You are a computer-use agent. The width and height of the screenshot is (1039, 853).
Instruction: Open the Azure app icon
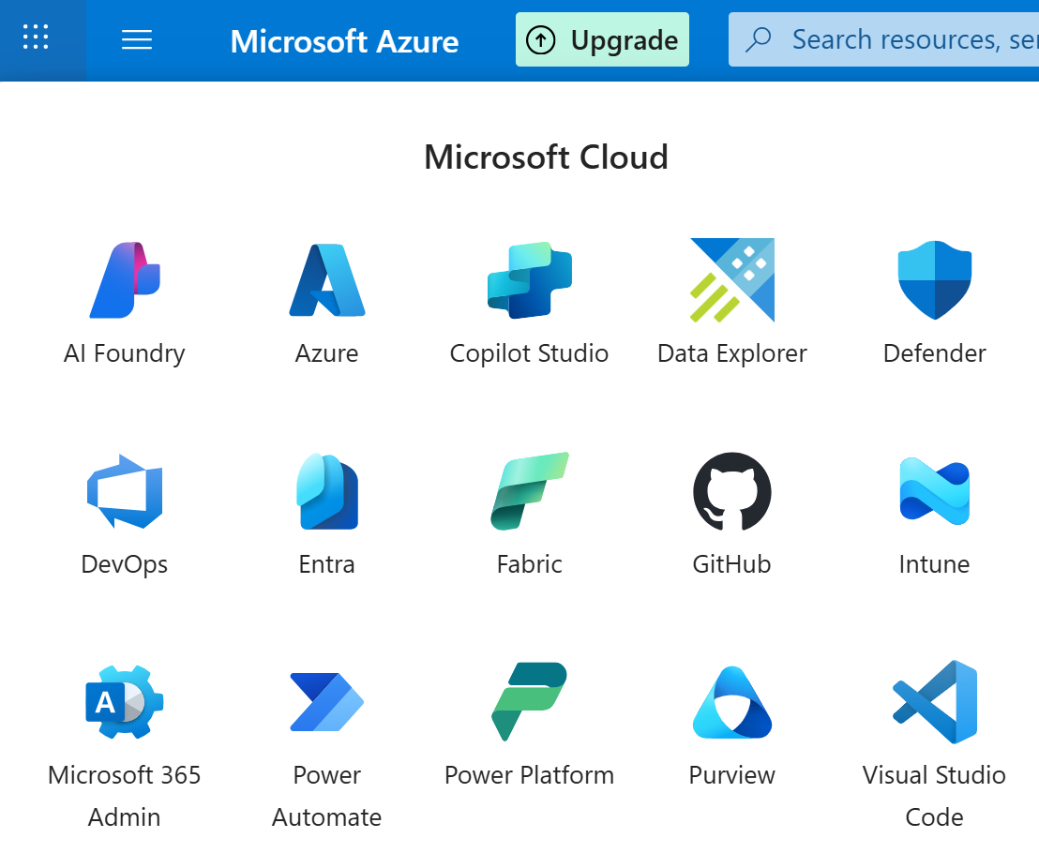326,280
